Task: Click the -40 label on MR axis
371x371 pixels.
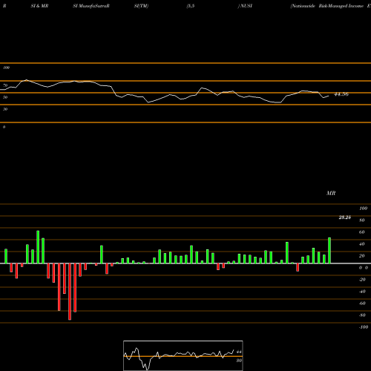Action: coord(362,292)
